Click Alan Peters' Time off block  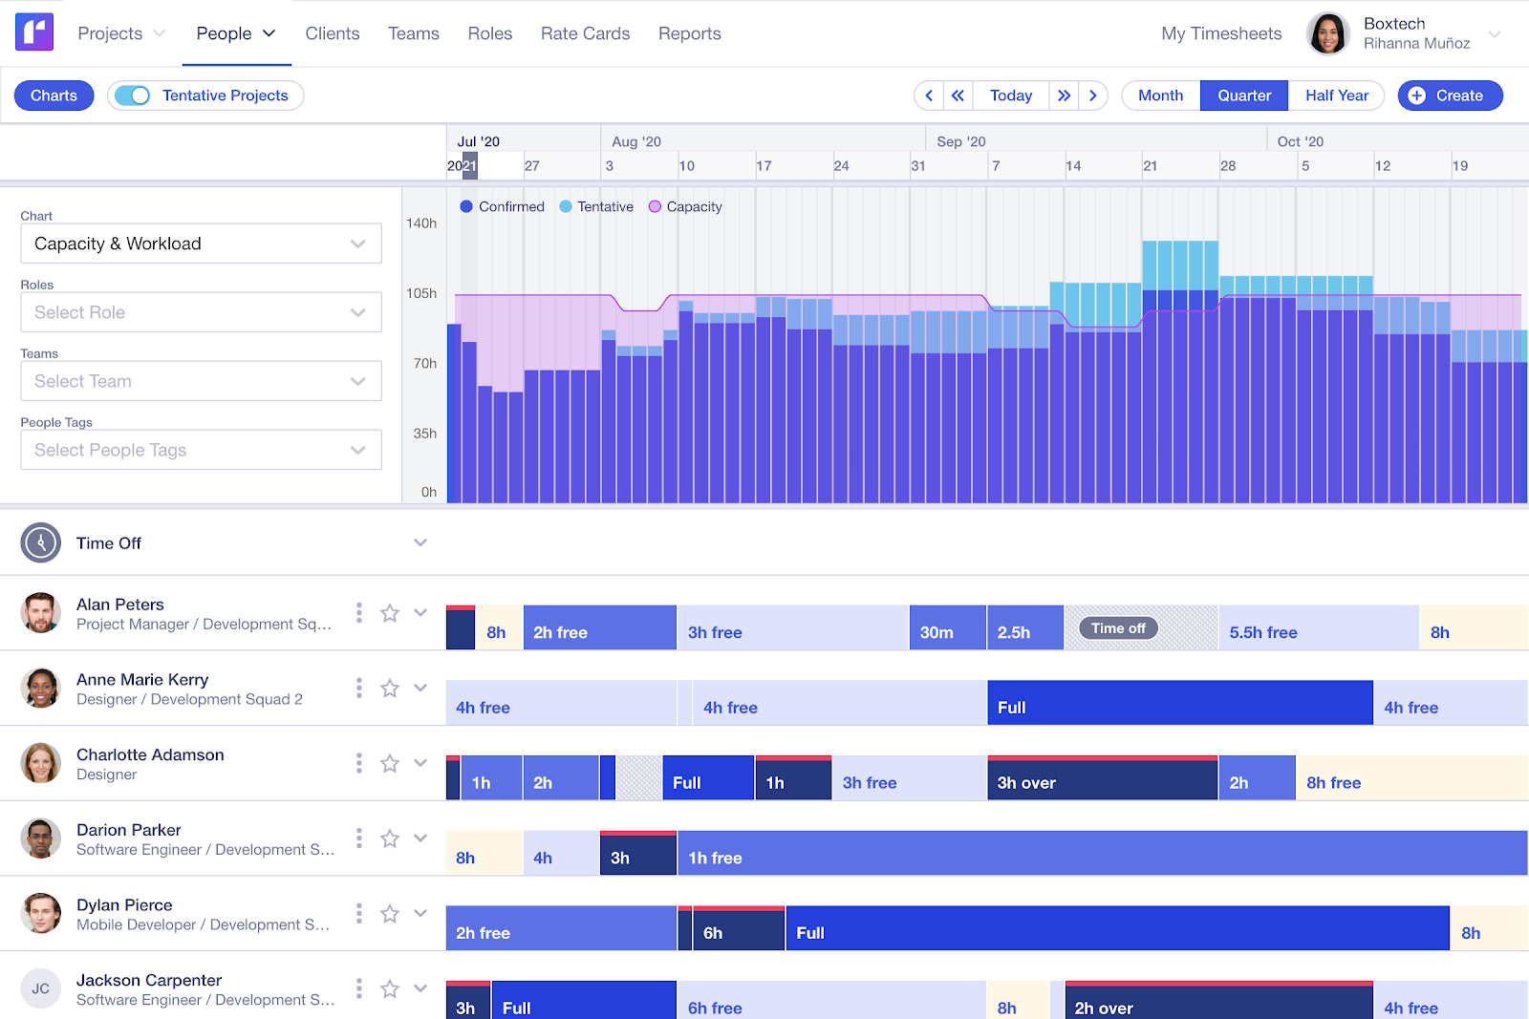[1118, 627]
